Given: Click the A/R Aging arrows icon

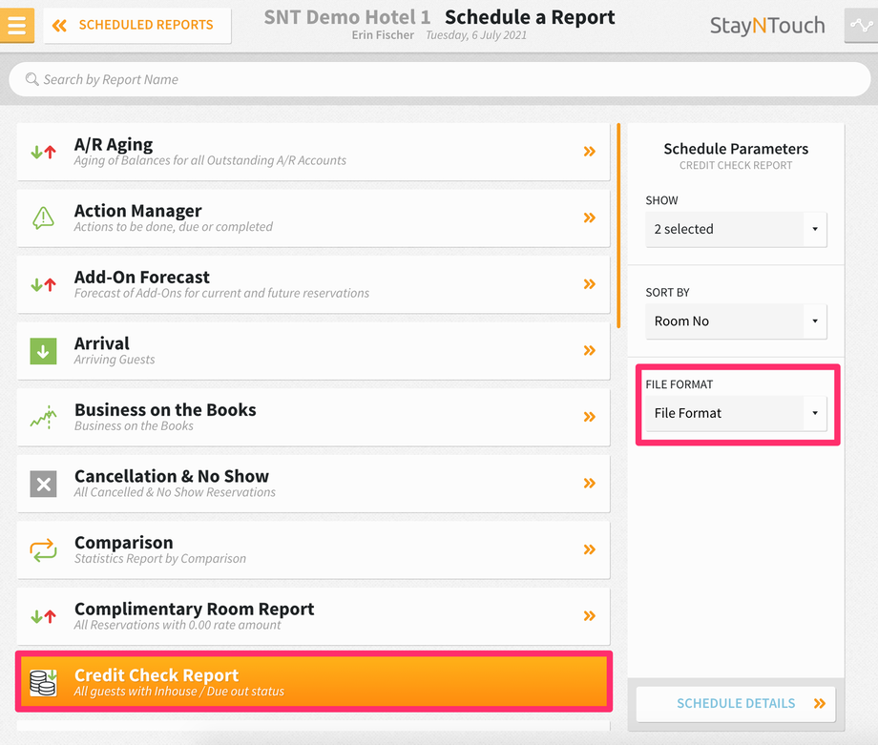Looking at the screenshot, I should point(43,152).
